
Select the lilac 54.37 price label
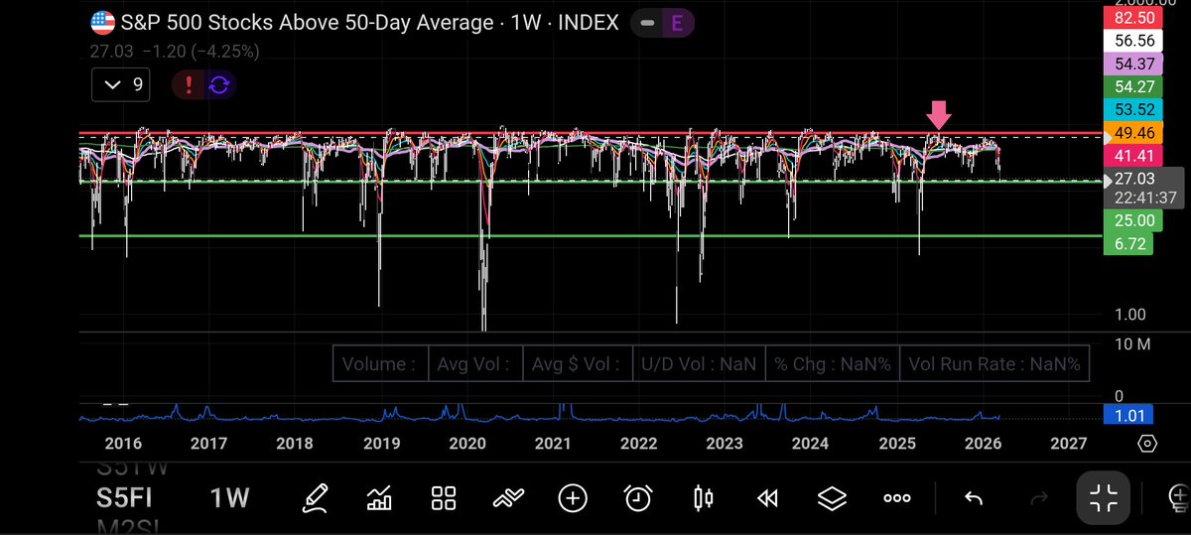1131,64
